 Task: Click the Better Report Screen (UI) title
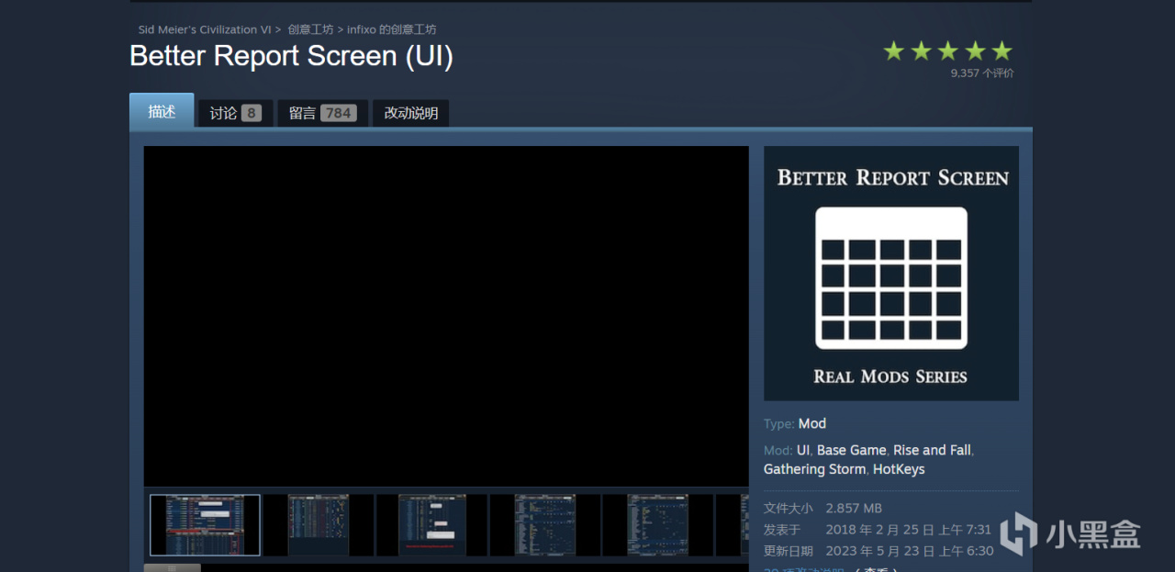(x=292, y=56)
